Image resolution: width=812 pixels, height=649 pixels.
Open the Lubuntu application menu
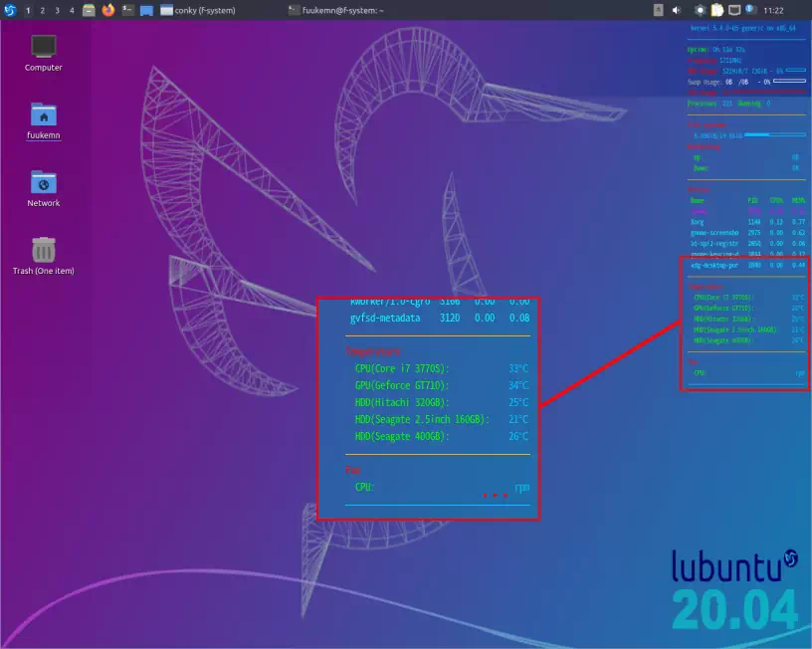[10, 10]
